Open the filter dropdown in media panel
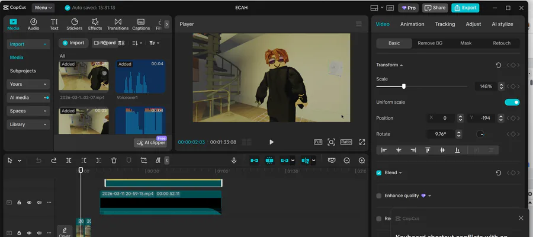This screenshot has height=237, width=533. (x=154, y=43)
